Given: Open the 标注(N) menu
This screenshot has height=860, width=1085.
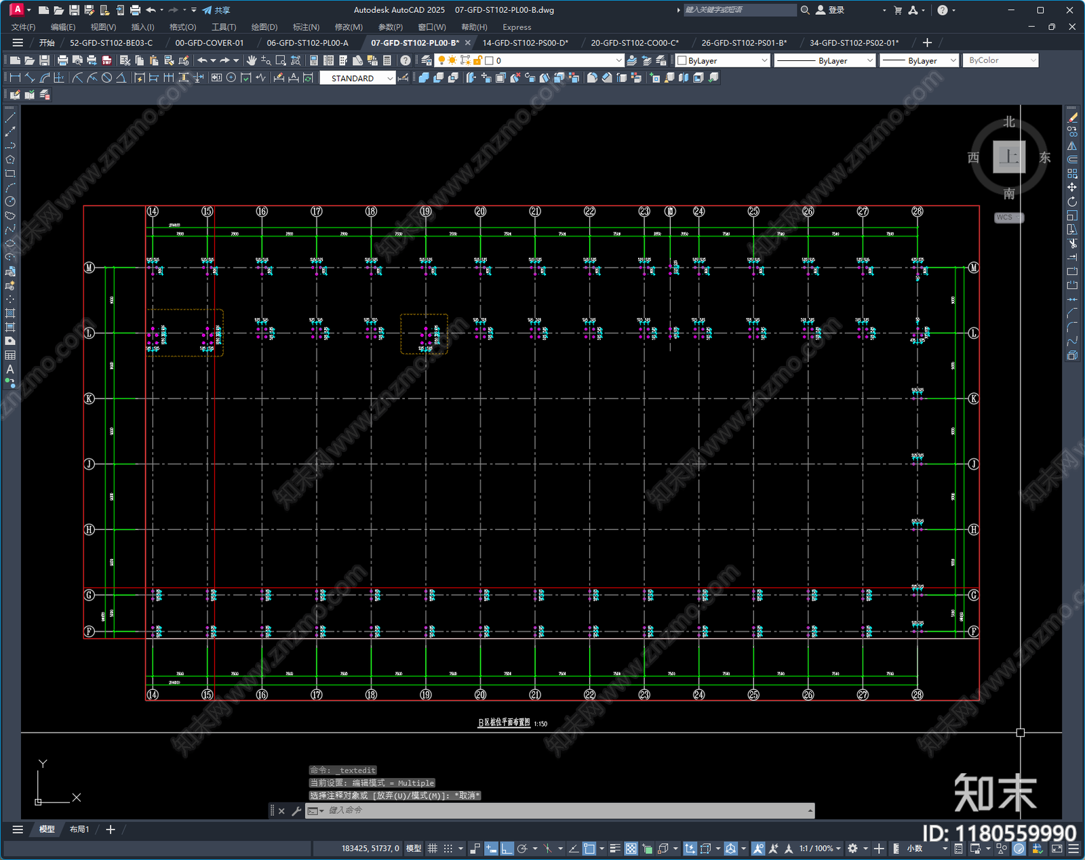Looking at the screenshot, I should pyautogui.click(x=306, y=27).
